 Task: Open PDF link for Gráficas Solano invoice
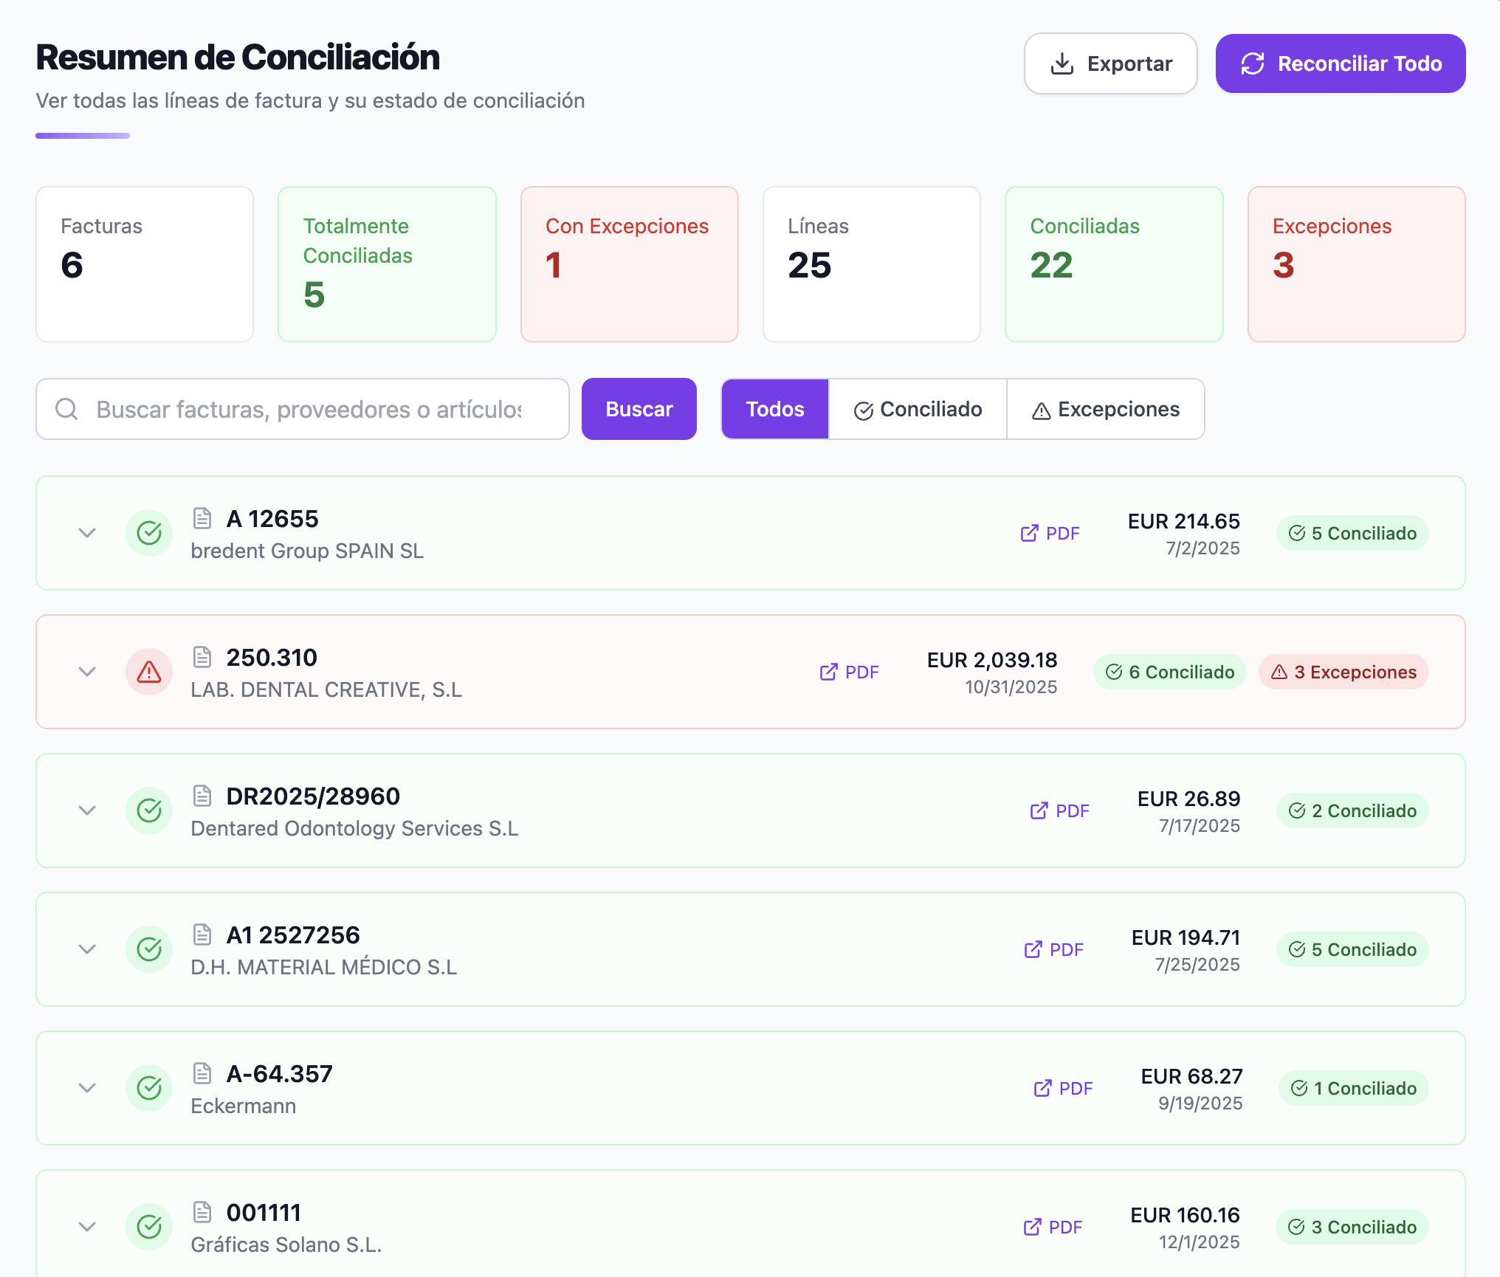point(1053,1227)
